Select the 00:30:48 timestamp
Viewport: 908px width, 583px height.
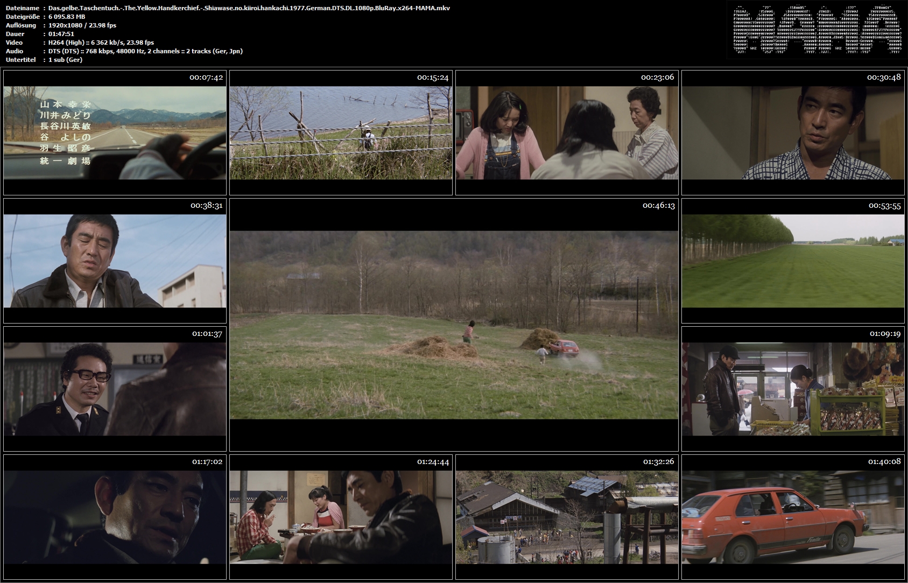884,78
